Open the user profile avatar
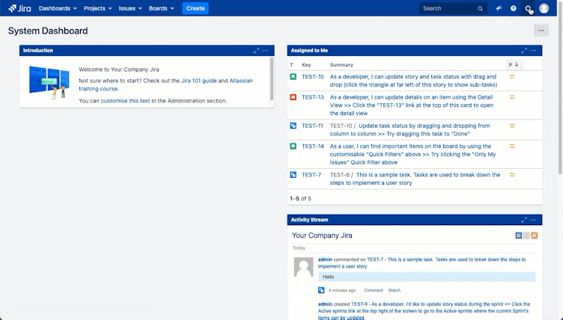This screenshot has height=320, width=563. [x=544, y=8]
